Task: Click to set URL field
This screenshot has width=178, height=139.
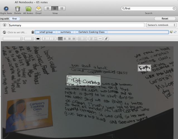Action: click(17, 32)
